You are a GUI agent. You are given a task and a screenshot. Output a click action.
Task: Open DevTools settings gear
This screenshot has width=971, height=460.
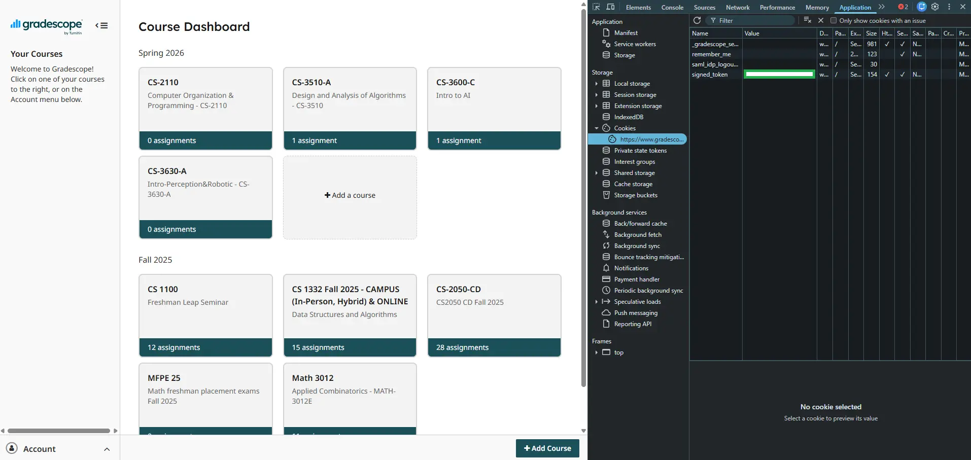point(935,7)
